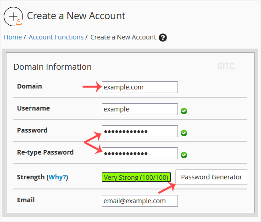
Task: Click the green checkmark beside Password
Action: pos(184,133)
